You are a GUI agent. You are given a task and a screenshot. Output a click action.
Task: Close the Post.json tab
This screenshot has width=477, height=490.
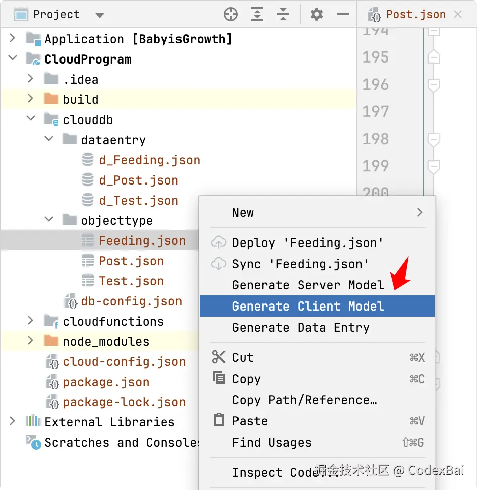pos(458,15)
